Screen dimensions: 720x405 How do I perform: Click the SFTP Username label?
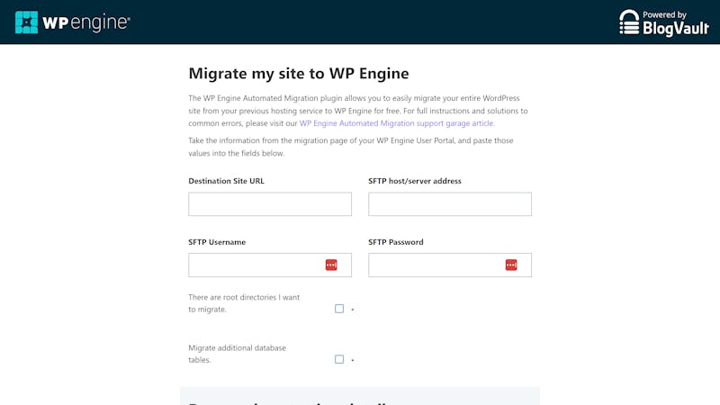click(x=217, y=242)
